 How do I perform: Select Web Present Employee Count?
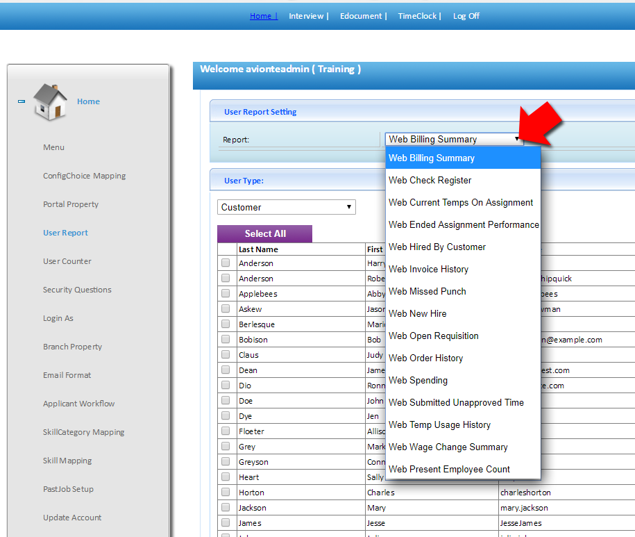pos(463,470)
